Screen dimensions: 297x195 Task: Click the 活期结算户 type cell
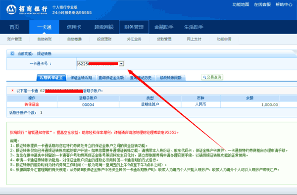coord(150,104)
